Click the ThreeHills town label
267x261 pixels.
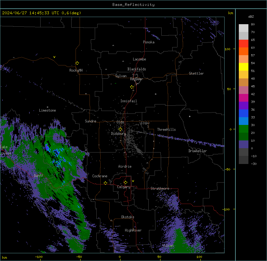pyautogui.click(x=166, y=130)
